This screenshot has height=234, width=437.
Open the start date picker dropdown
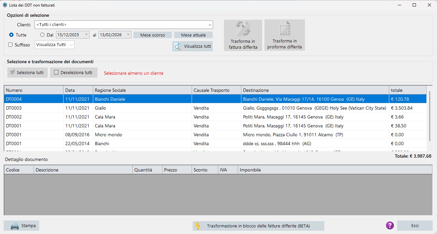pos(86,35)
